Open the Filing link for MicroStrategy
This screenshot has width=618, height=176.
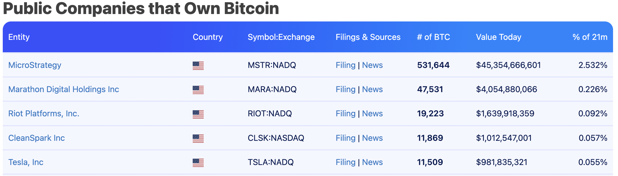346,65
